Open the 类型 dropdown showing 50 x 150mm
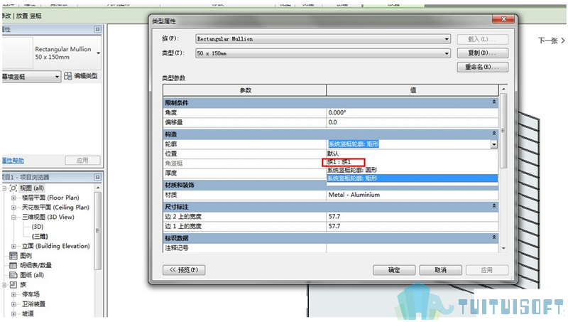Viewport: 568px width, 322px height. [x=323, y=53]
